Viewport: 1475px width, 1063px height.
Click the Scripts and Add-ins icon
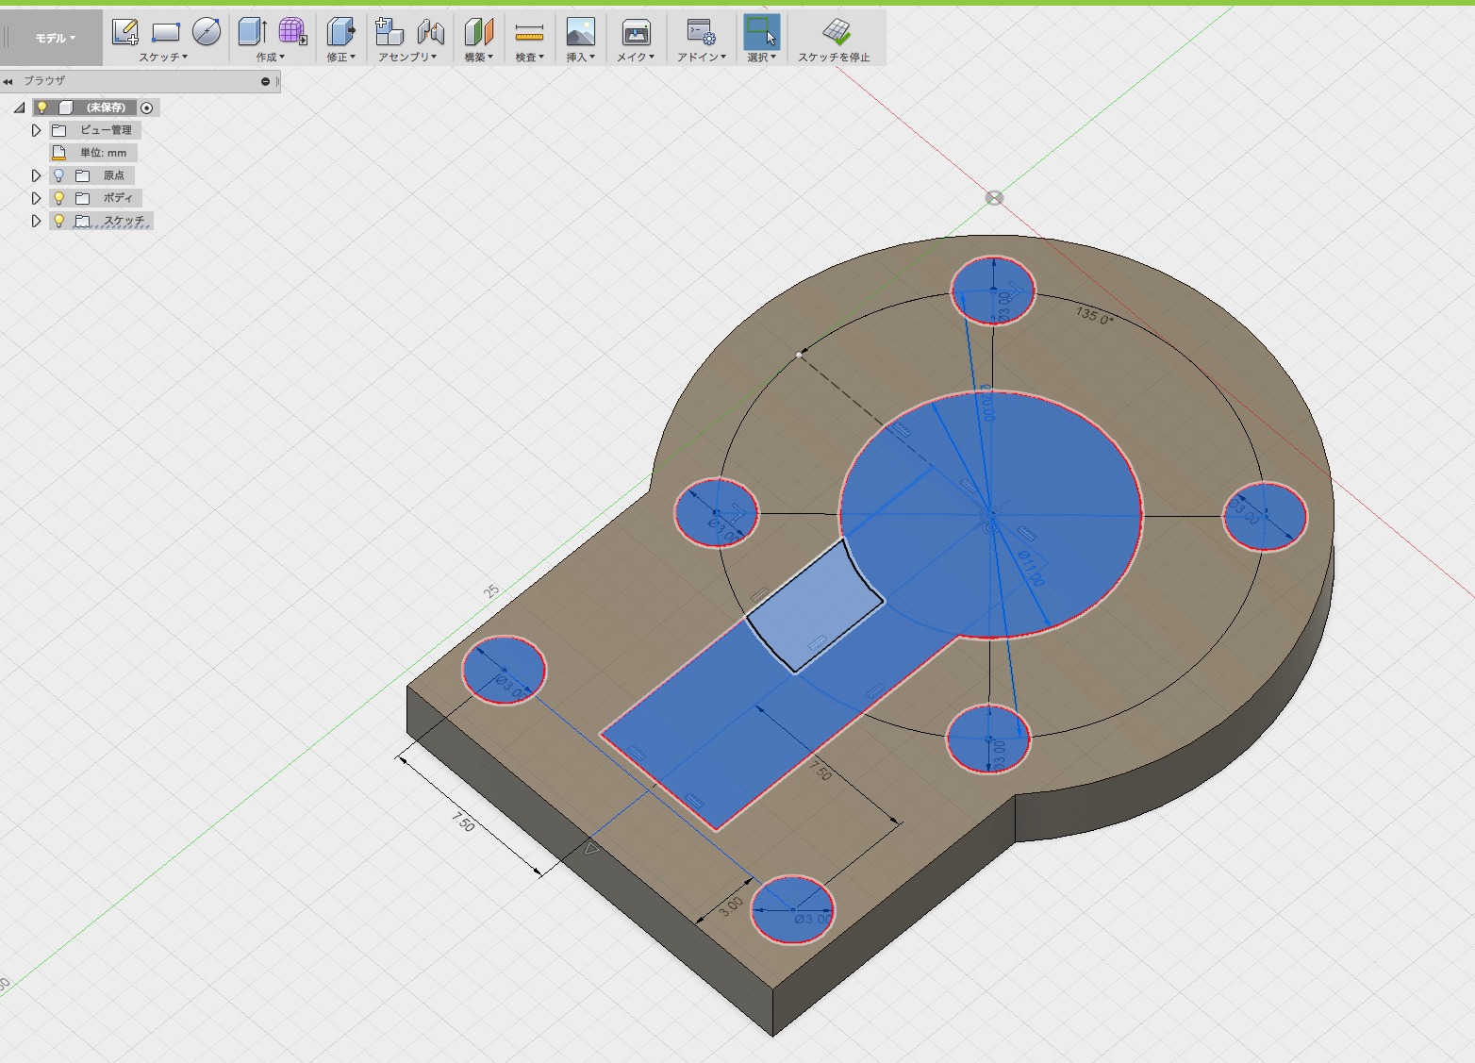coord(701,33)
